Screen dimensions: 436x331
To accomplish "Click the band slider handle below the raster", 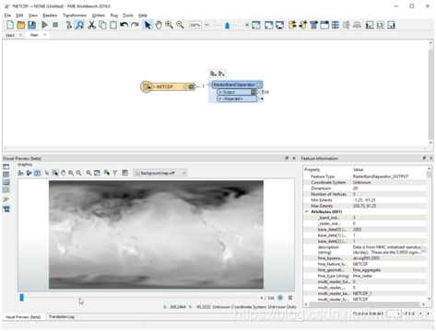I will 22,297.
